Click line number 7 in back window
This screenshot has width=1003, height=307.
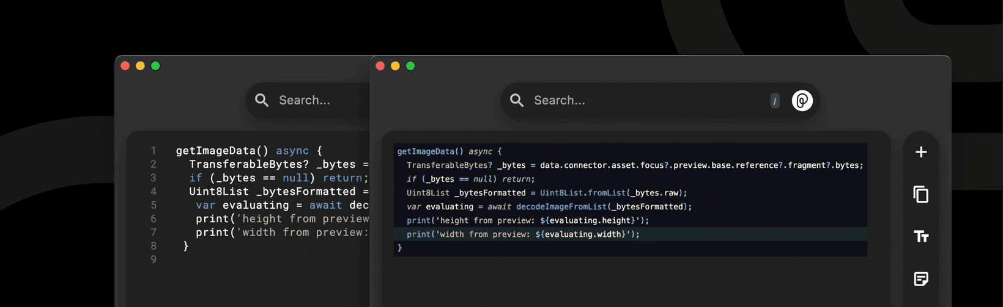[x=154, y=232]
